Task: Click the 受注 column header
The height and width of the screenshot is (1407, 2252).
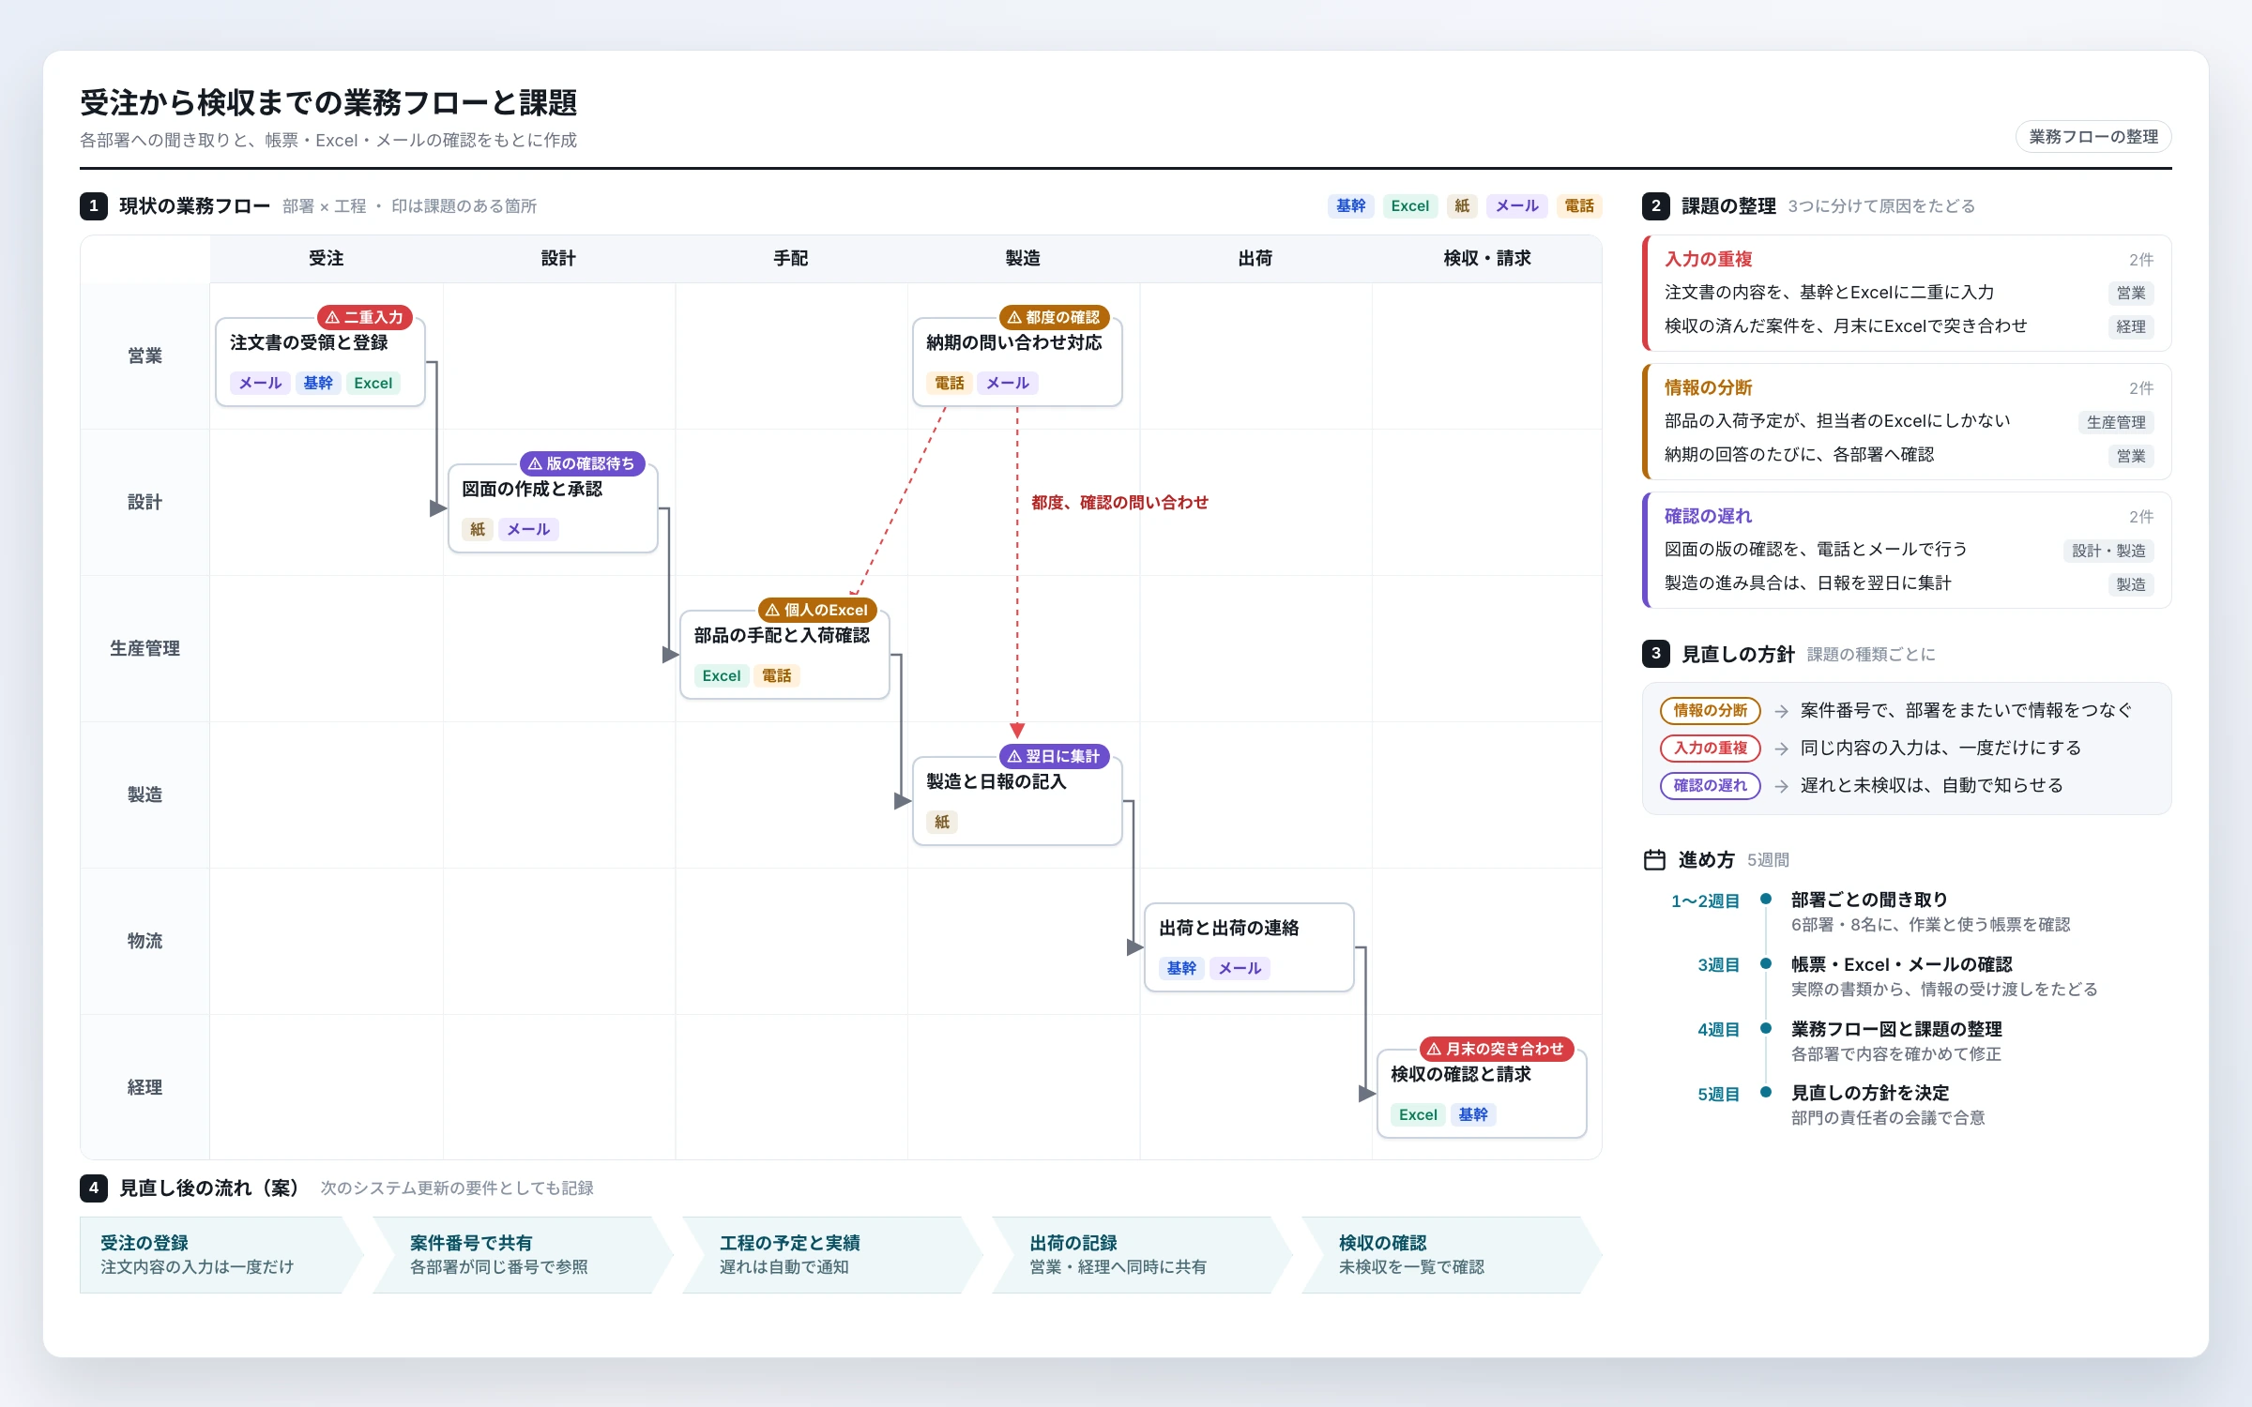Action: [x=327, y=258]
